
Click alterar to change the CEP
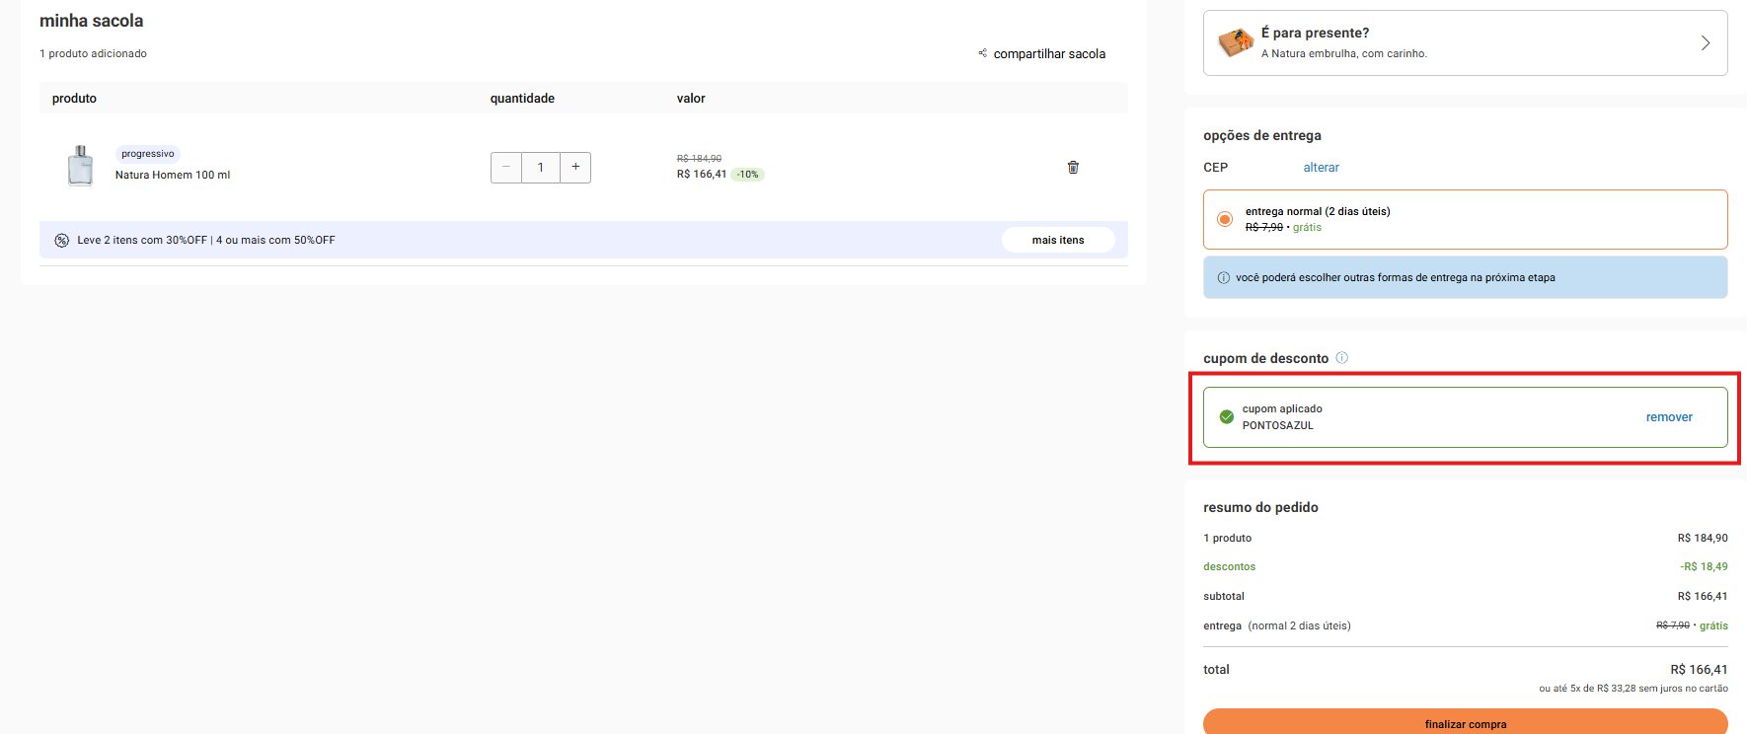coord(1321,168)
